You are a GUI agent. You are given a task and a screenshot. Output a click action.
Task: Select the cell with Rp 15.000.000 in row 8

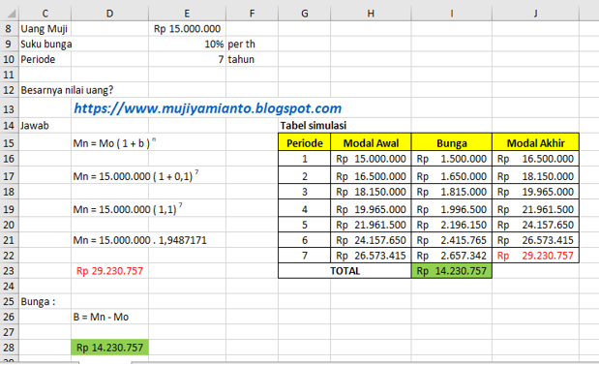187,29
